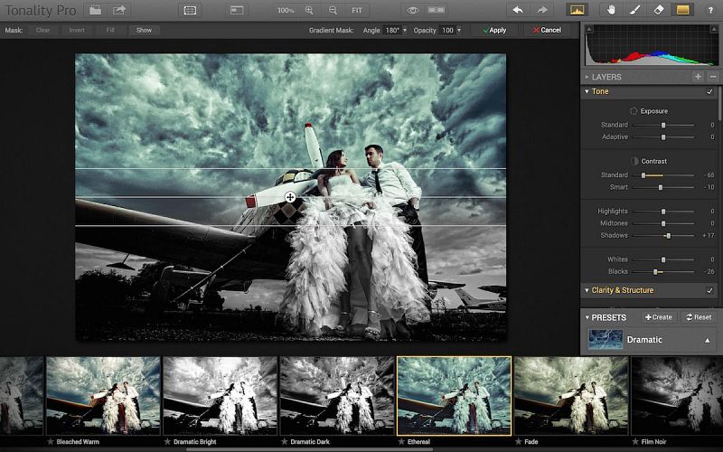Click the export share arrow icon
Image resolution: width=723 pixels, height=452 pixels.
[x=119, y=10]
